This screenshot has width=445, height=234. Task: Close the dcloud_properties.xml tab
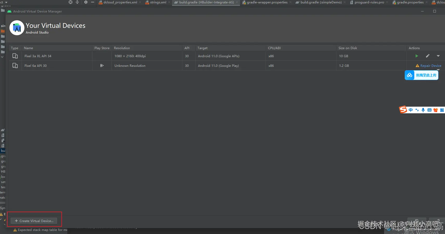pos(140,2)
